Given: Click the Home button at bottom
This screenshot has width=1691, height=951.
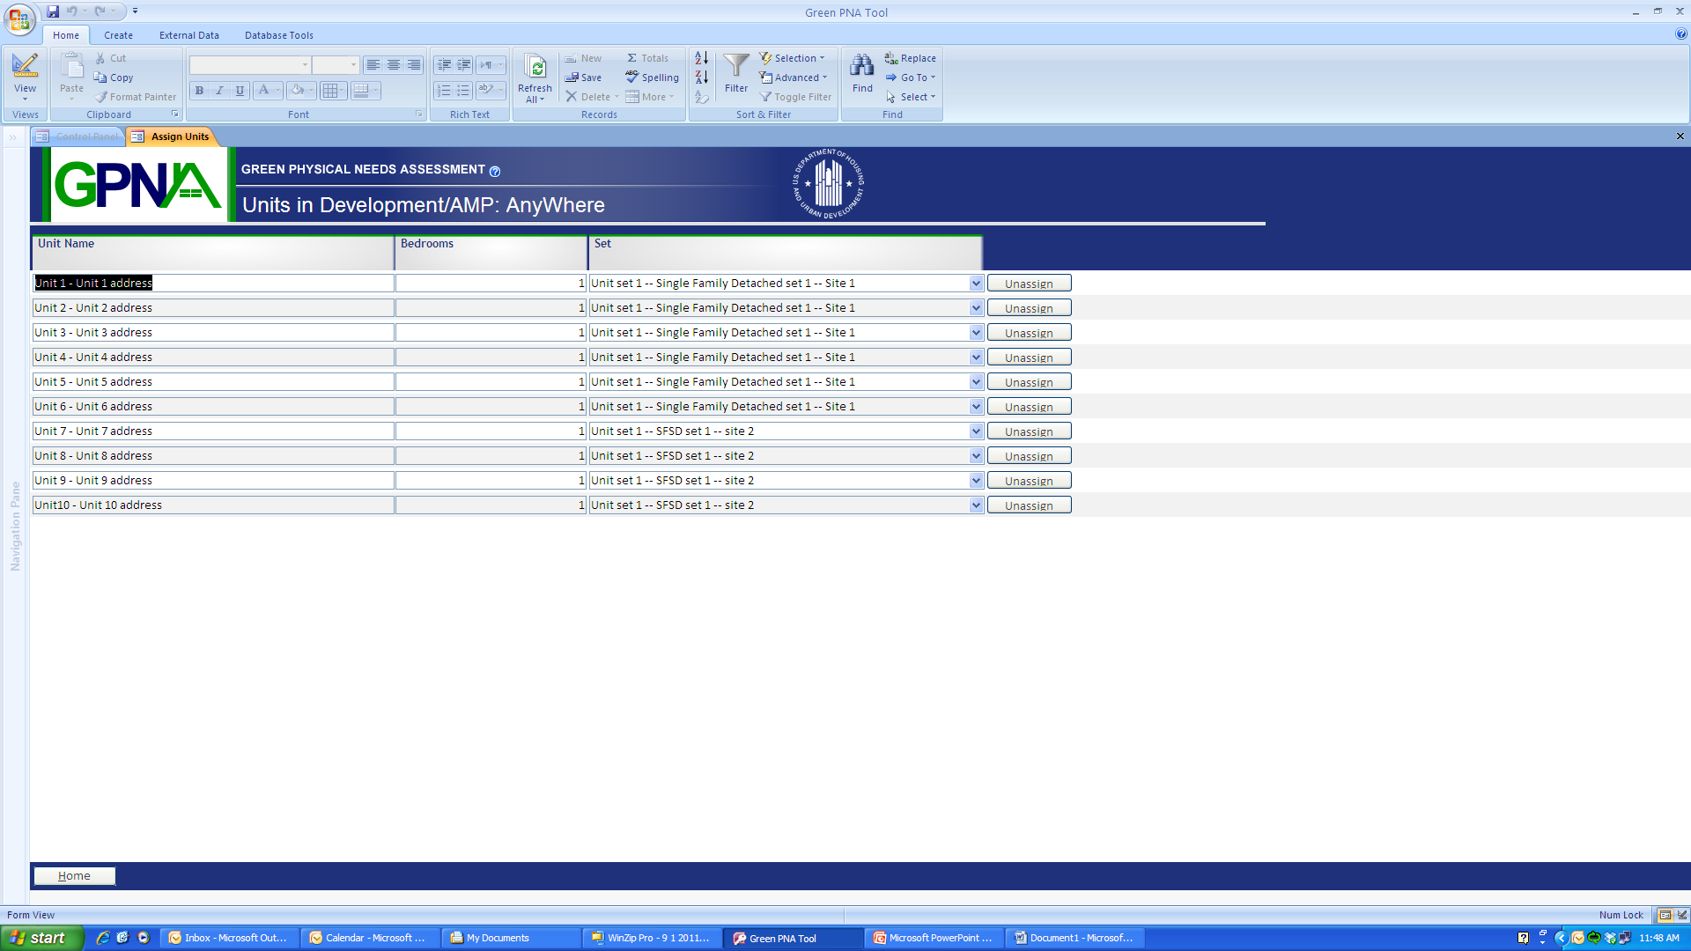Looking at the screenshot, I should [x=74, y=876].
